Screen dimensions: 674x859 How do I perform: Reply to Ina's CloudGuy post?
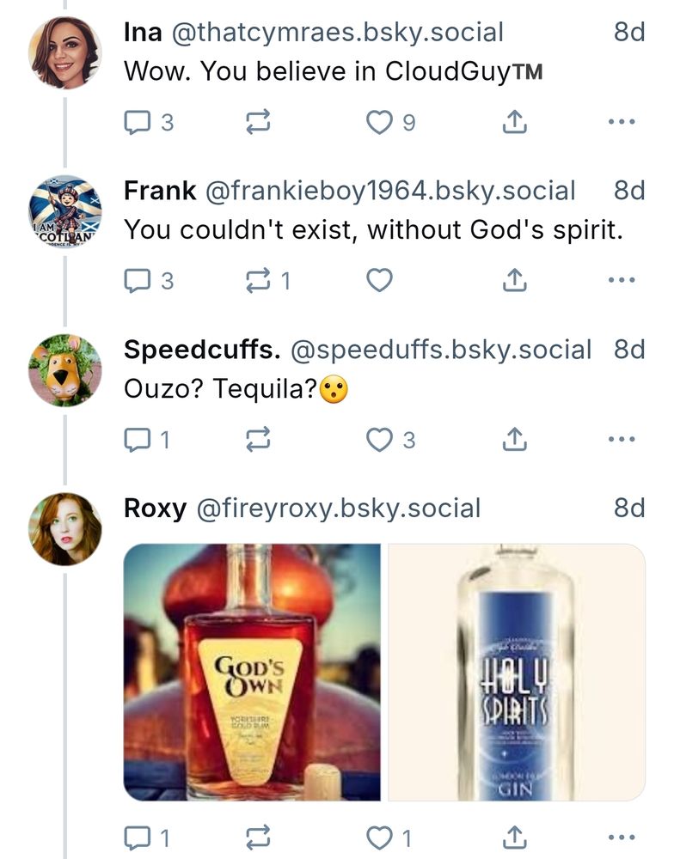(138, 123)
